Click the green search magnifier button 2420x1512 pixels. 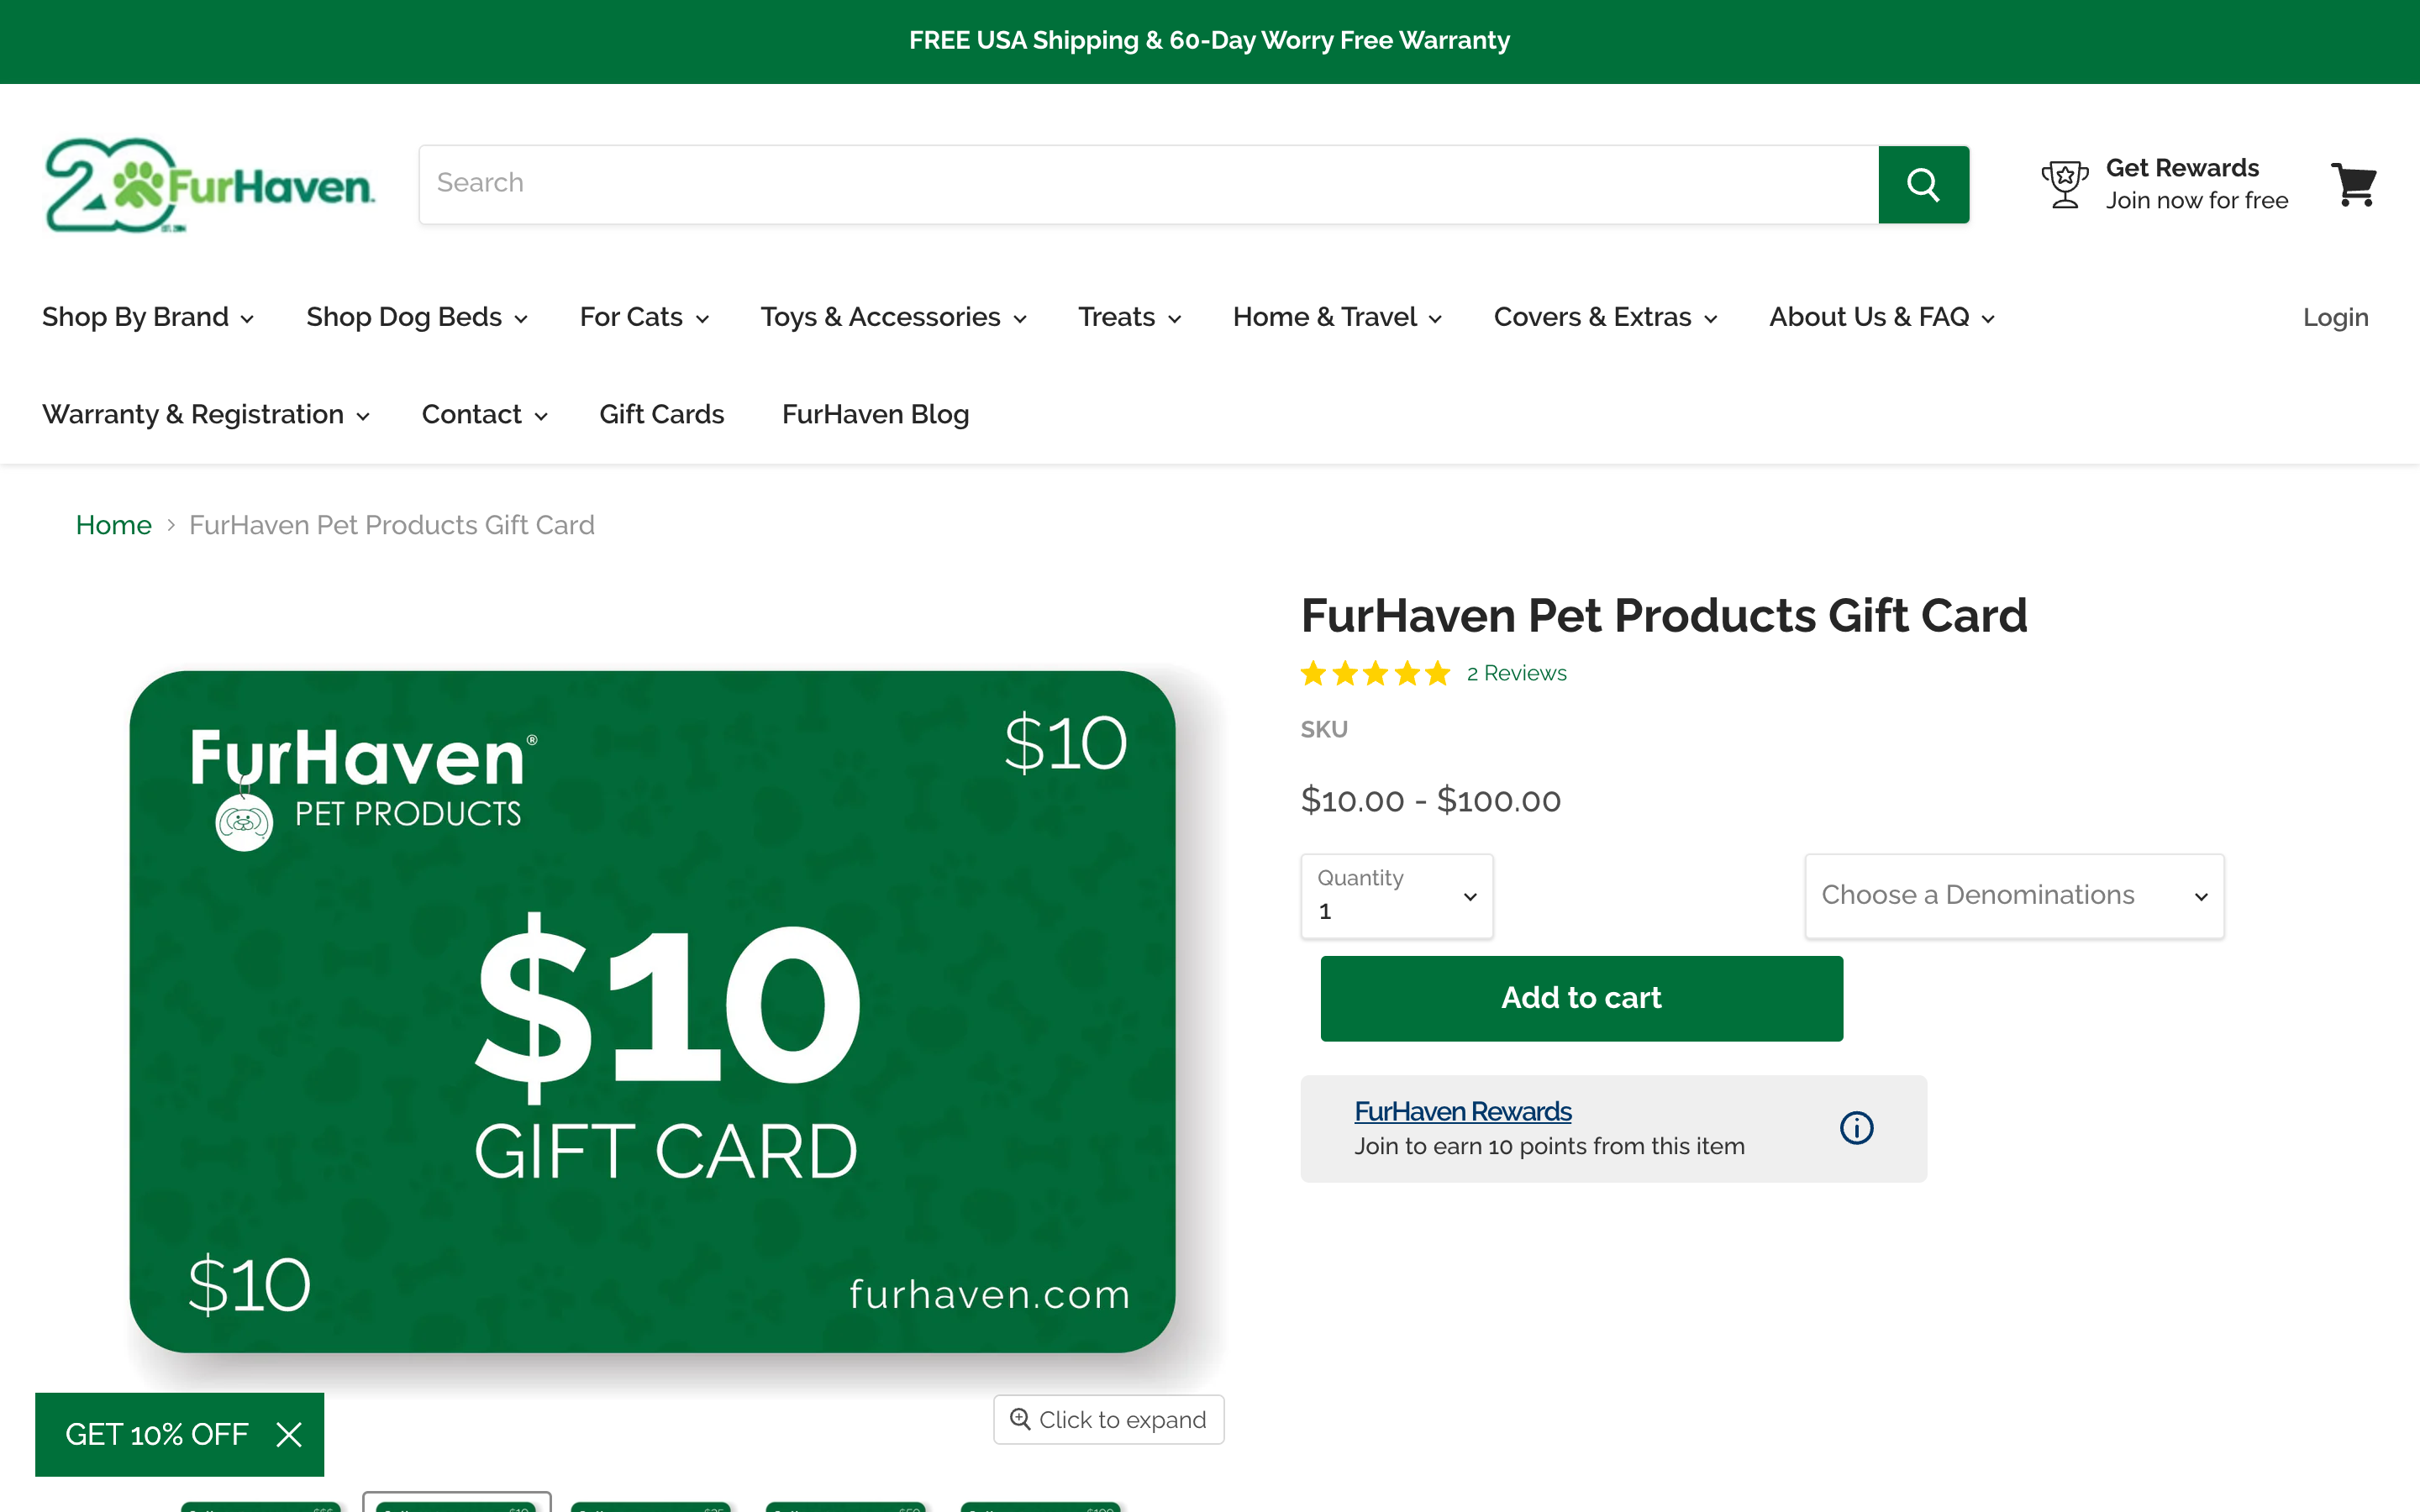point(1923,184)
